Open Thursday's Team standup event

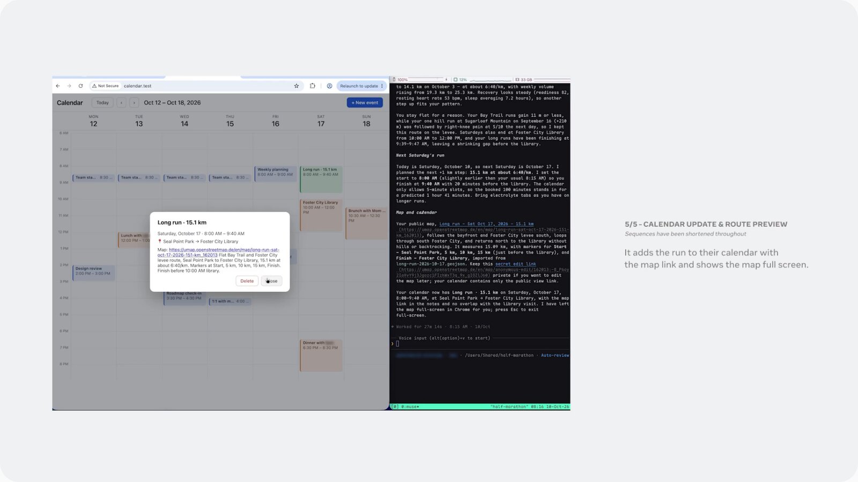[230, 177]
